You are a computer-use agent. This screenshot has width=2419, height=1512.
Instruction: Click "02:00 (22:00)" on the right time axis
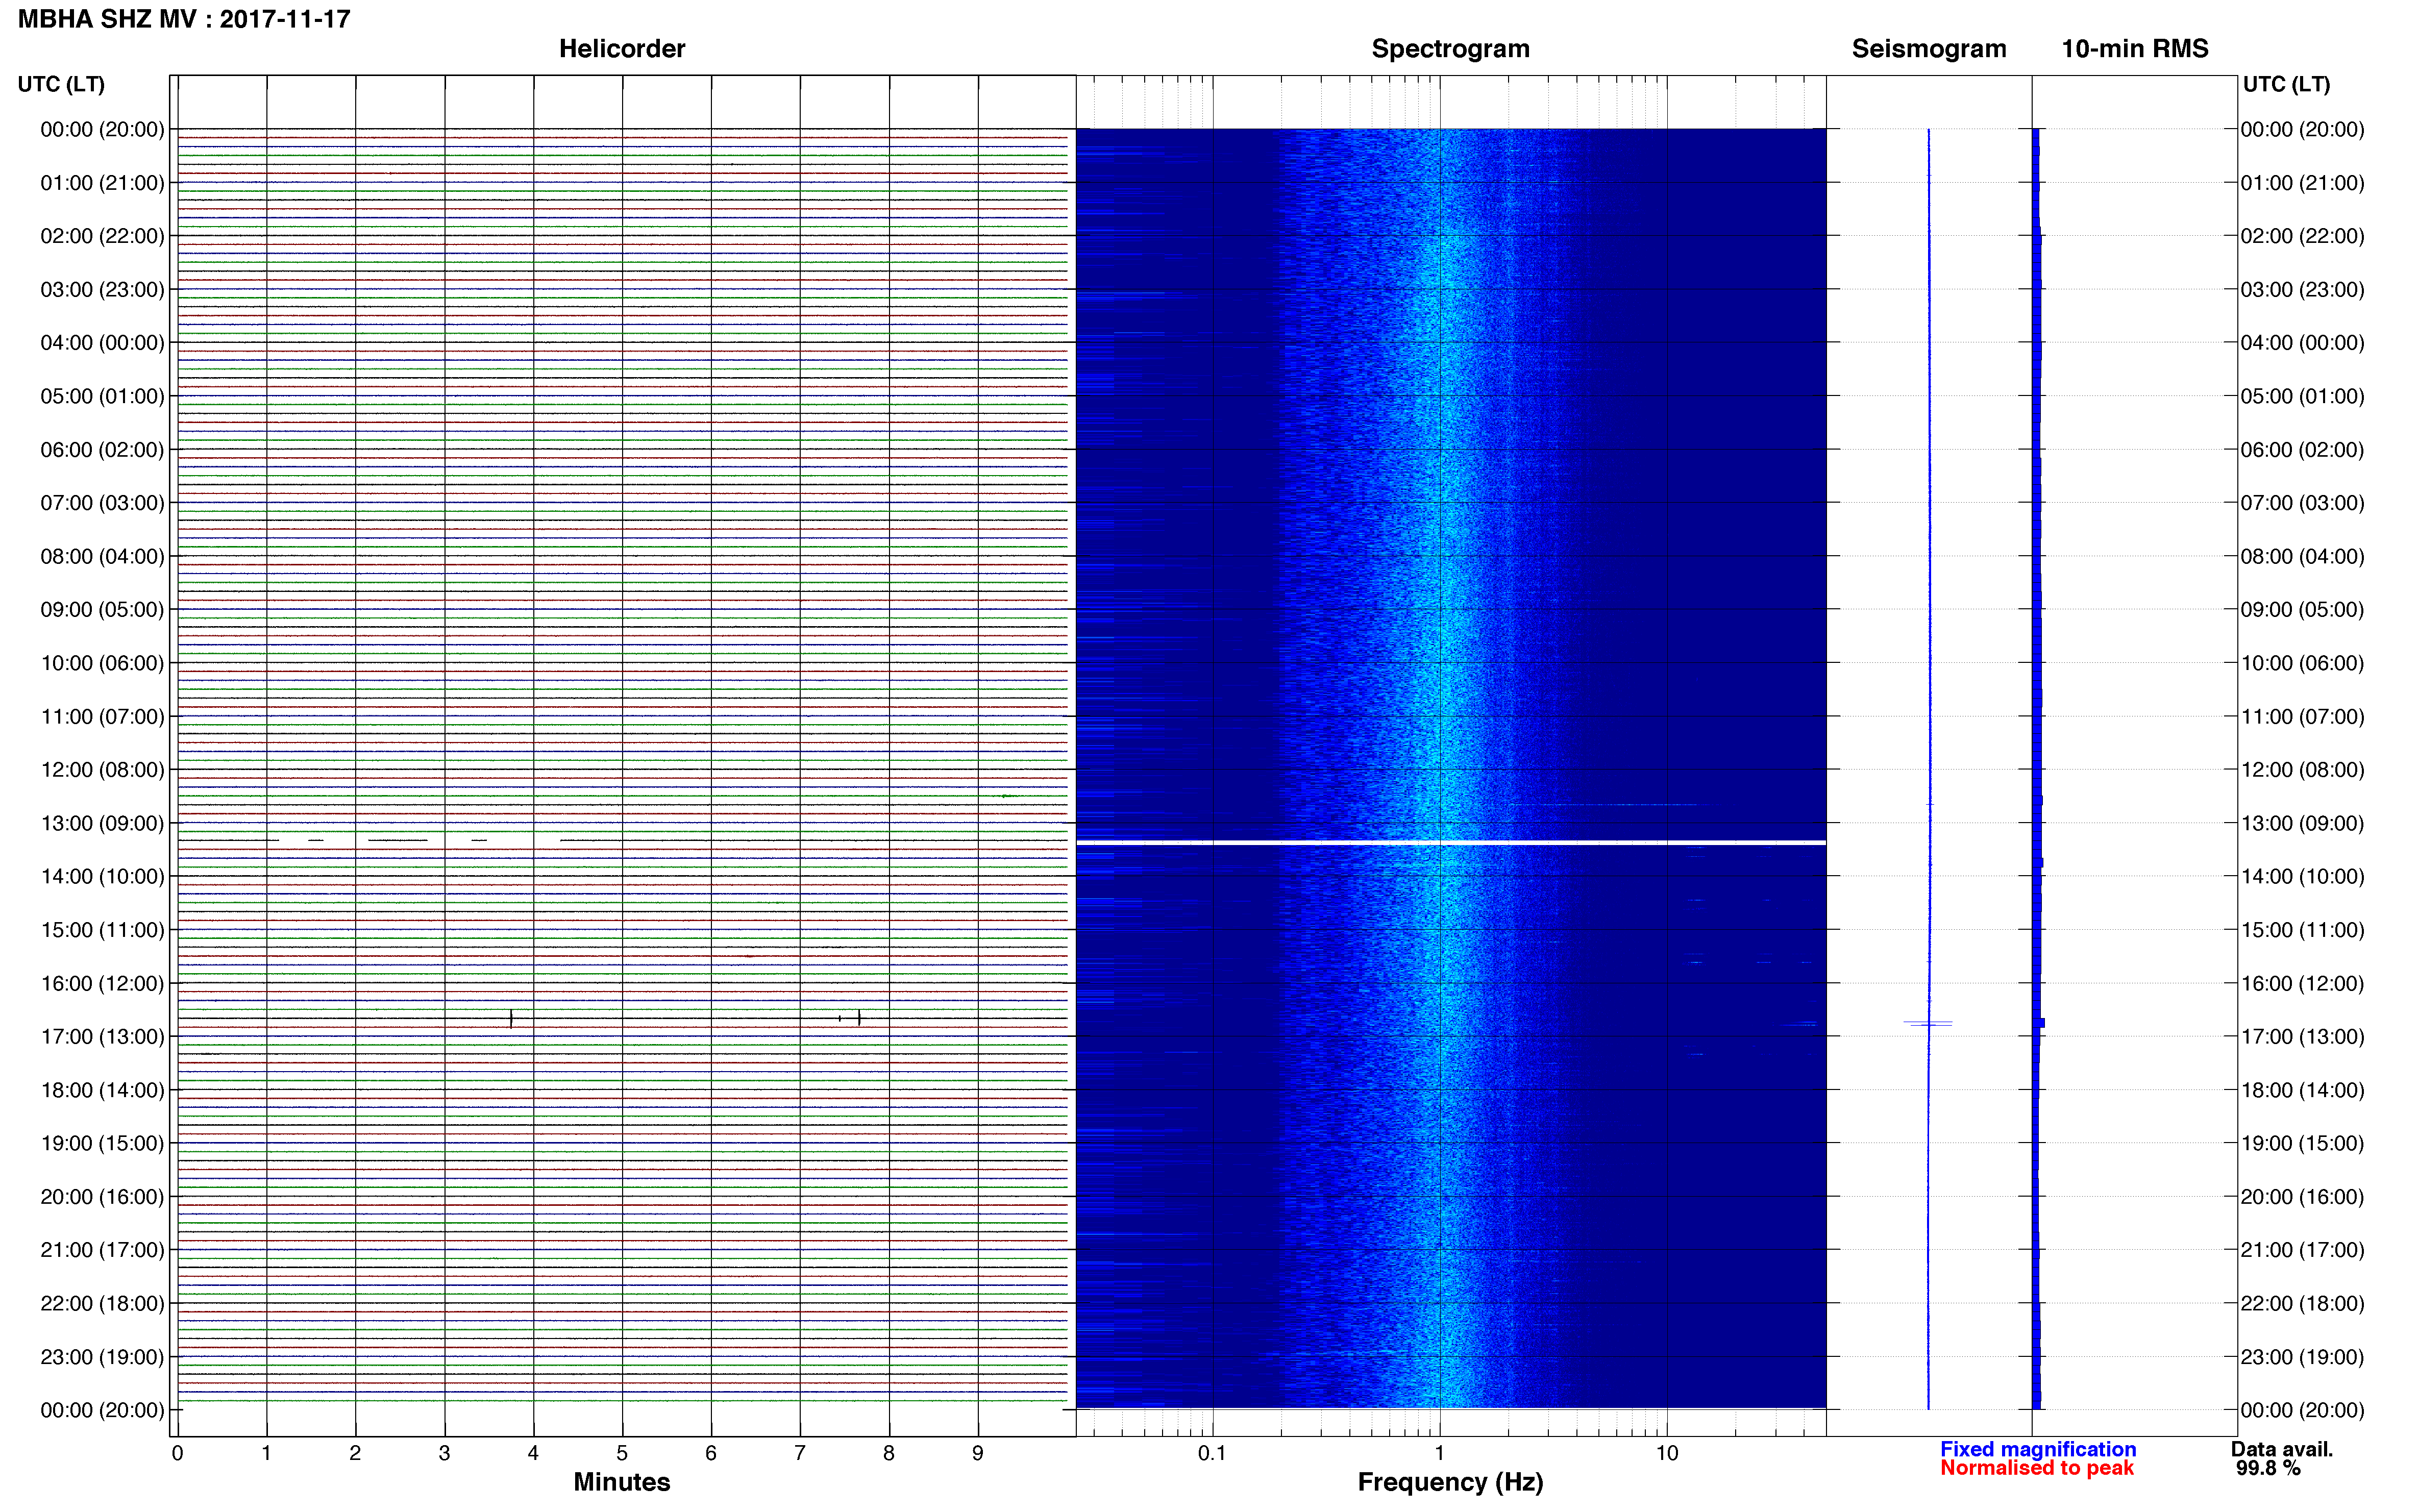[2302, 236]
